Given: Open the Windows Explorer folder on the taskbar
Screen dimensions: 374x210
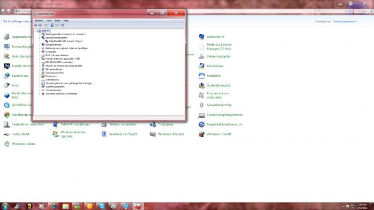Looking at the screenshot, I should [65, 206].
